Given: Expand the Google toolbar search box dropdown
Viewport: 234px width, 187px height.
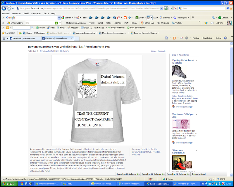Looking at the screenshot, I should pyautogui.click(x=59, y=18).
